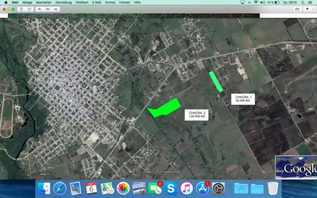This screenshot has height=198, width=317.
Task: Forward the message using right-arrow button
Action: pos(56,9)
